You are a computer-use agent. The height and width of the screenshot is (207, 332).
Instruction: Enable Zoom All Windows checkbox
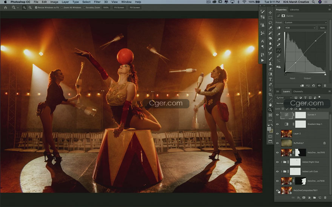coord(62,8)
